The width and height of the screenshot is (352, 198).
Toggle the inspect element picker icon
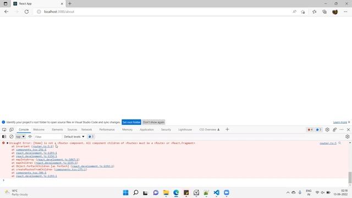pyautogui.click(x=4, y=130)
